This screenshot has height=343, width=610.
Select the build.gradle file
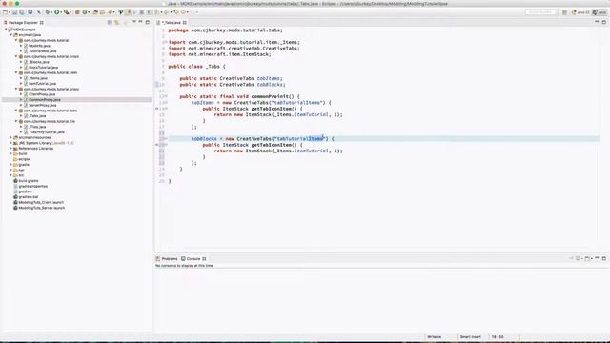pyautogui.click(x=28, y=181)
